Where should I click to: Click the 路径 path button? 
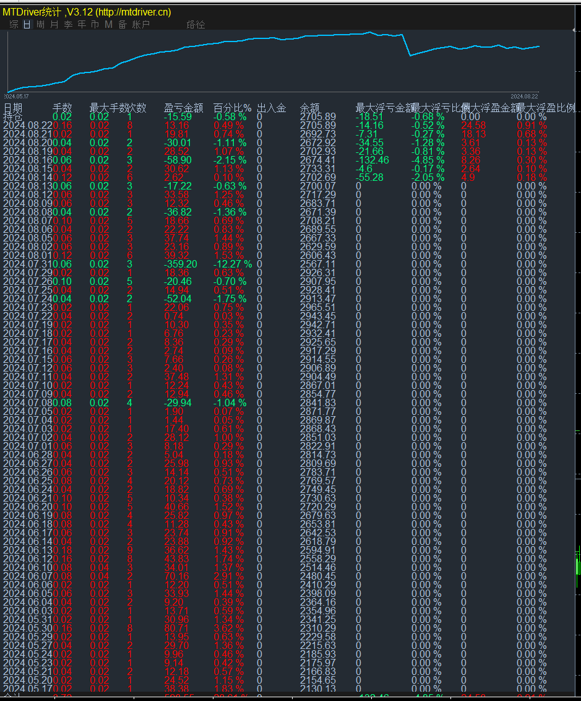196,25
